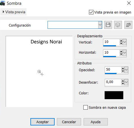Viewport: 134px width, 128px height.
Task: Open the Vertical value slider dropdown
Action: pos(125,42)
